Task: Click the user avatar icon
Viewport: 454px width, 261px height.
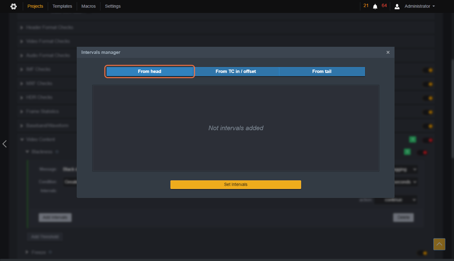Action: point(397,6)
